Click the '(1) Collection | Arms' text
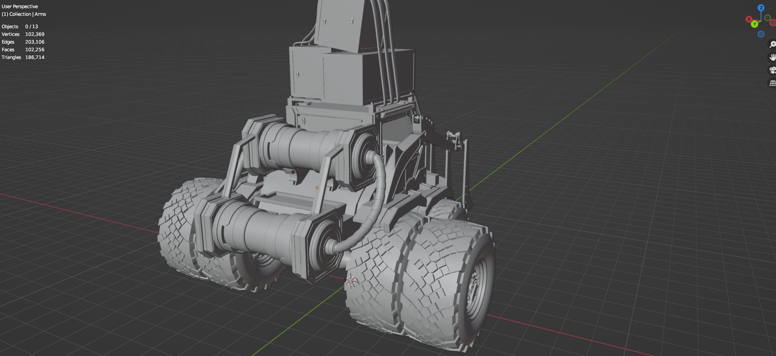776x356 pixels. pos(24,14)
